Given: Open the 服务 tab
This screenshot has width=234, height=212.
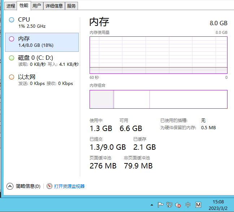Looking at the screenshot, I should [x=71, y=6].
